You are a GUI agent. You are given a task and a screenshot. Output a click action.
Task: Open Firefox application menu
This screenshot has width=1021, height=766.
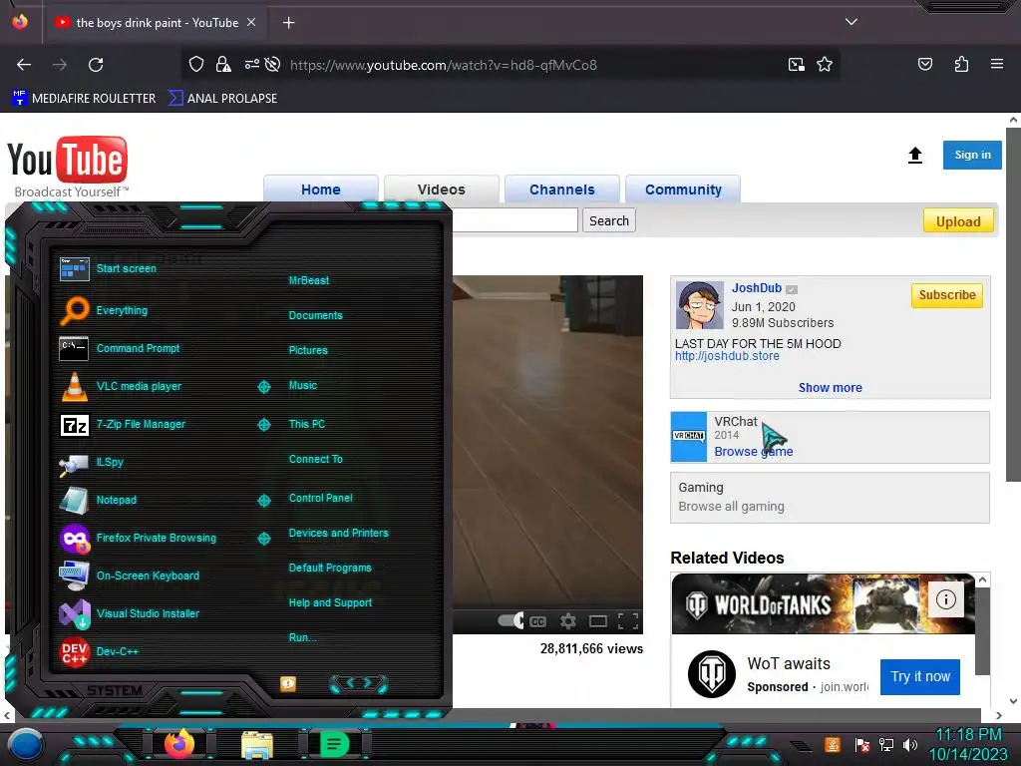point(996,64)
